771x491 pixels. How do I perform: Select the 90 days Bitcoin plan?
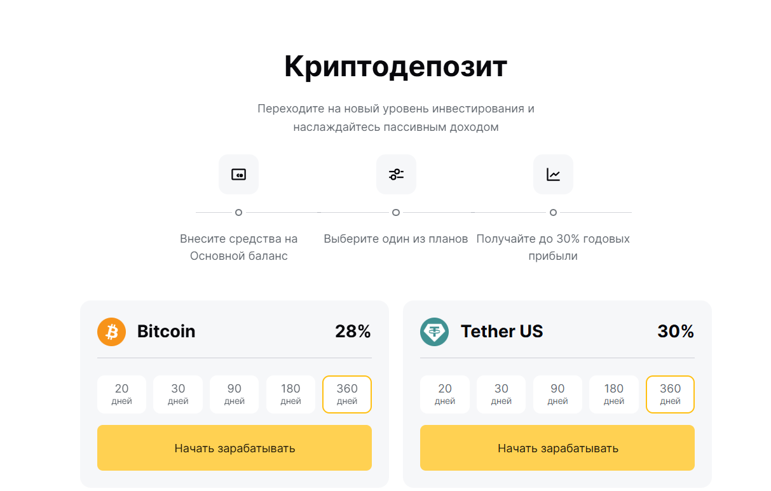(x=234, y=394)
